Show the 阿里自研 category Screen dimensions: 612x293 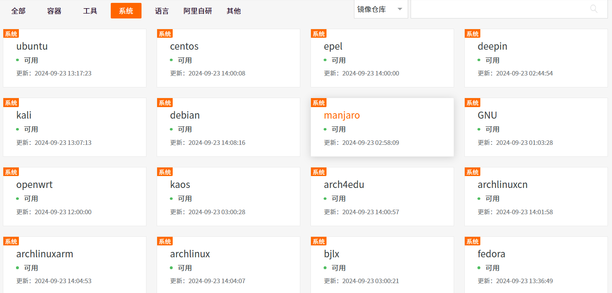click(x=198, y=11)
